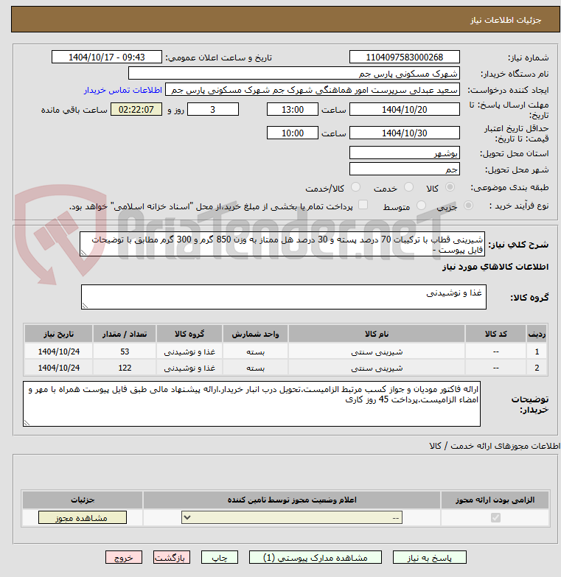561x577 pixels.
Task: Click row 2 unit cell بسته
Action: 256,368
